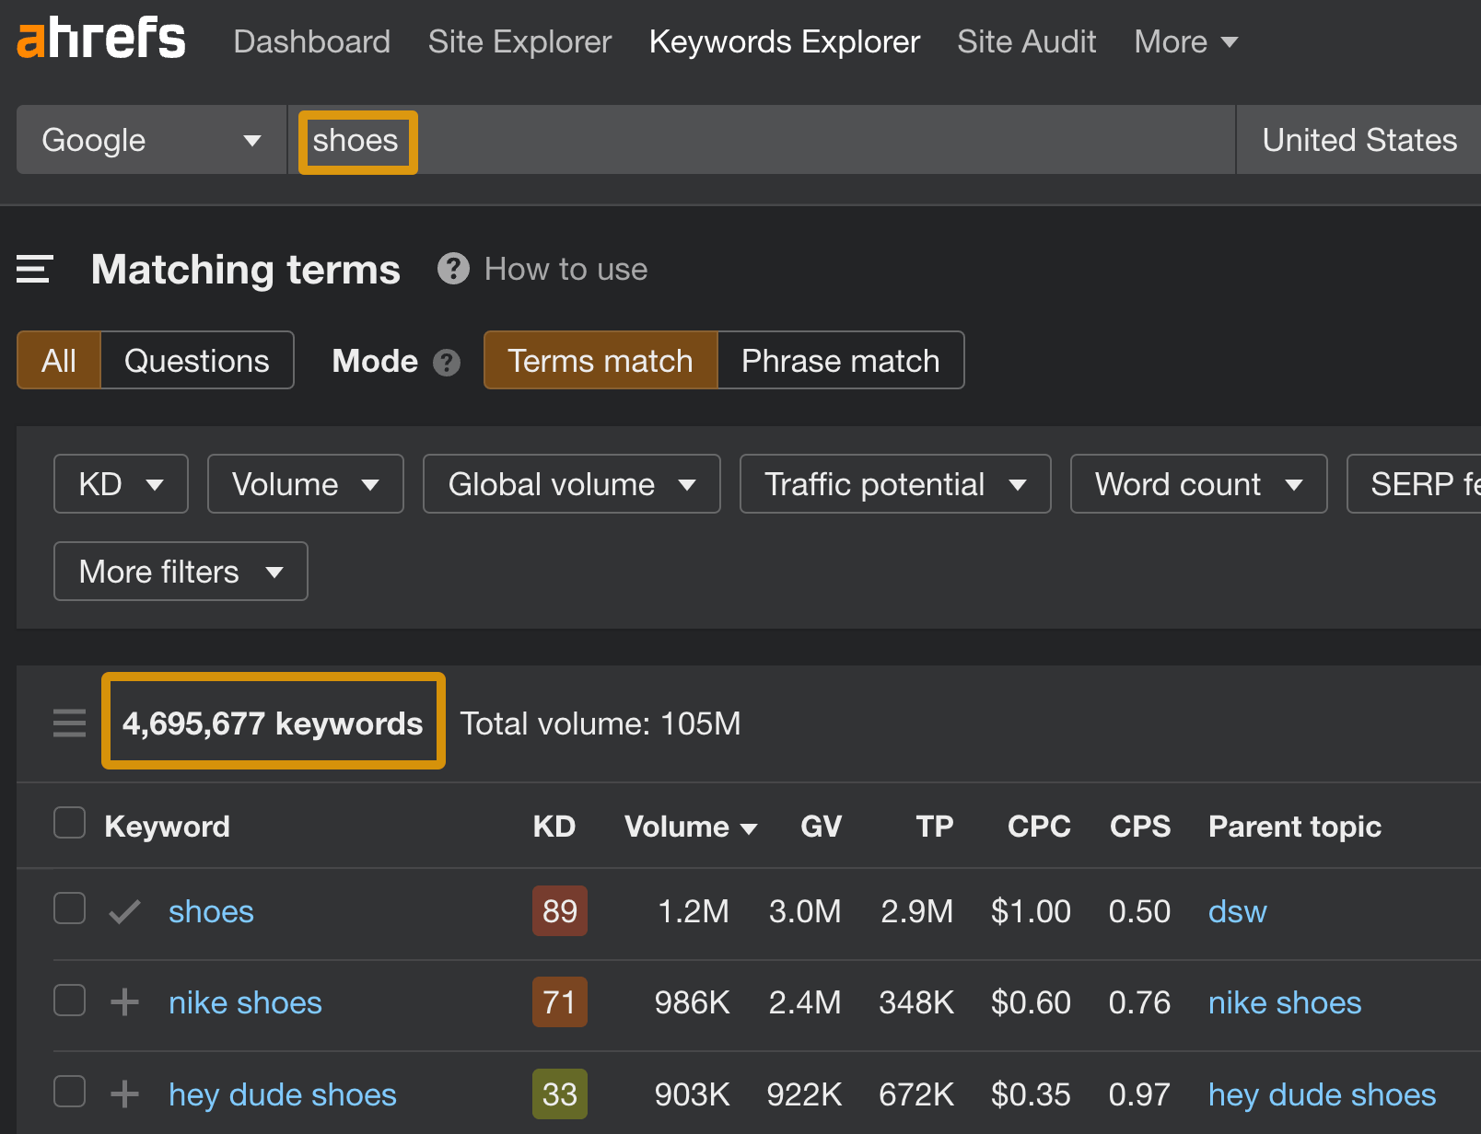Image resolution: width=1481 pixels, height=1134 pixels.
Task: Open the Keywords Explorer menu item
Action: tap(784, 41)
